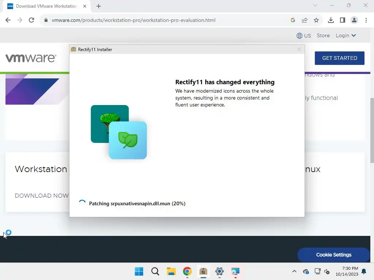Screen dimensions: 374x280
Task: Switch to Rectify11 installer taskbar icon
Action: tap(203, 271)
